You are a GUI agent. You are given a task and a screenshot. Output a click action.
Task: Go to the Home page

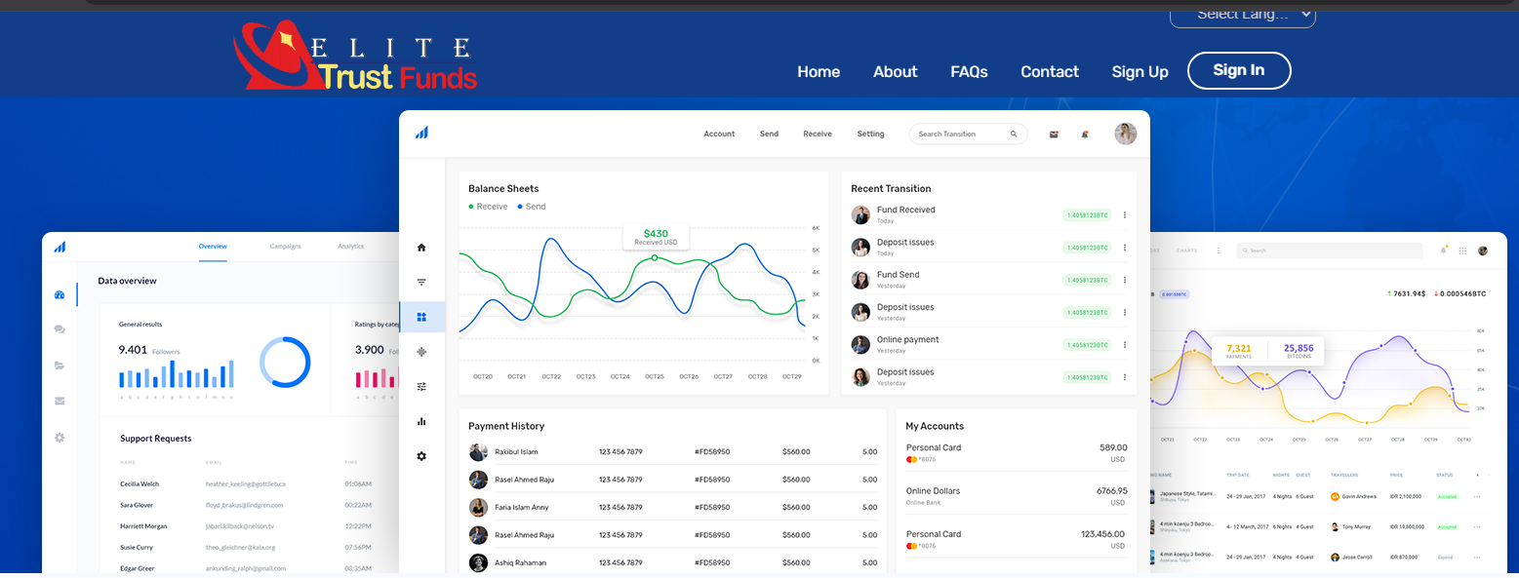point(819,71)
